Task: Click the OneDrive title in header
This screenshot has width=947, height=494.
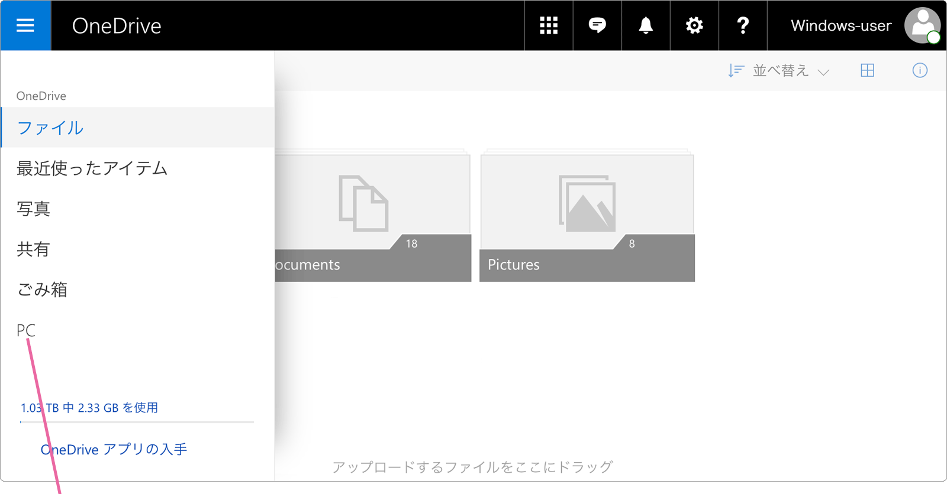Action: (117, 26)
